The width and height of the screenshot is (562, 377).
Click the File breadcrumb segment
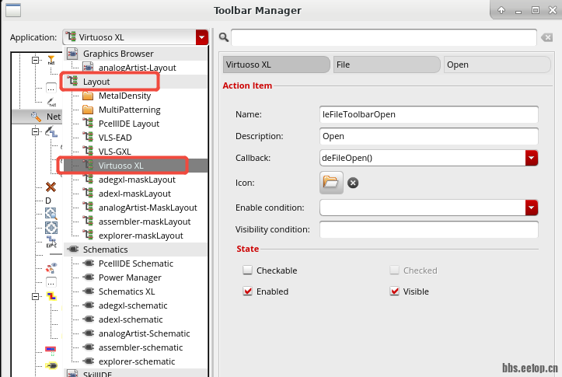(386, 65)
